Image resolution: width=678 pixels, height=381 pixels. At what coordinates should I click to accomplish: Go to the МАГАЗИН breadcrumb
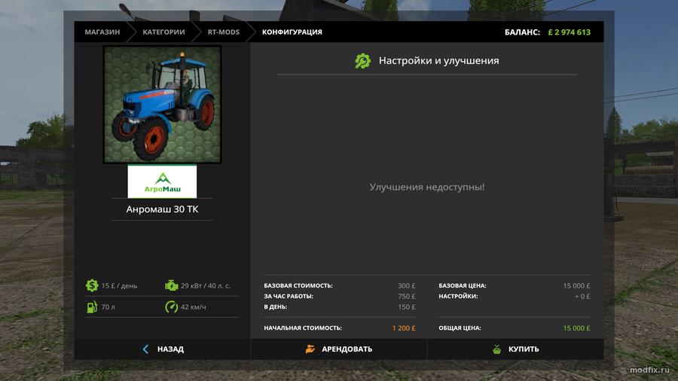[x=102, y=32]
